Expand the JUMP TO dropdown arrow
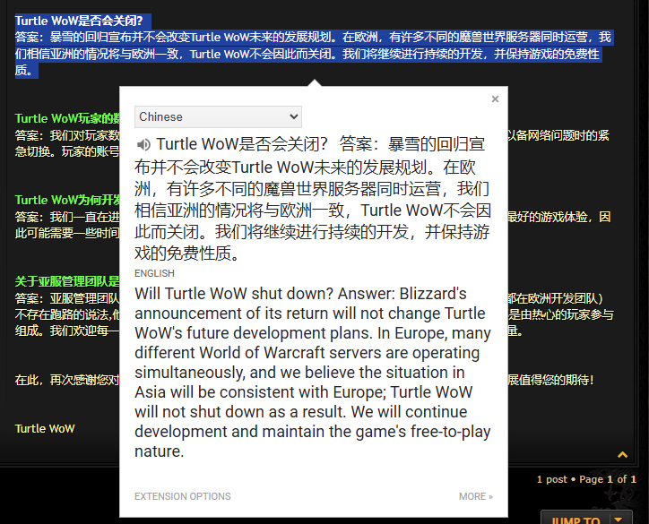The width and height of the screenshot is (649, 524). point(619,519)
